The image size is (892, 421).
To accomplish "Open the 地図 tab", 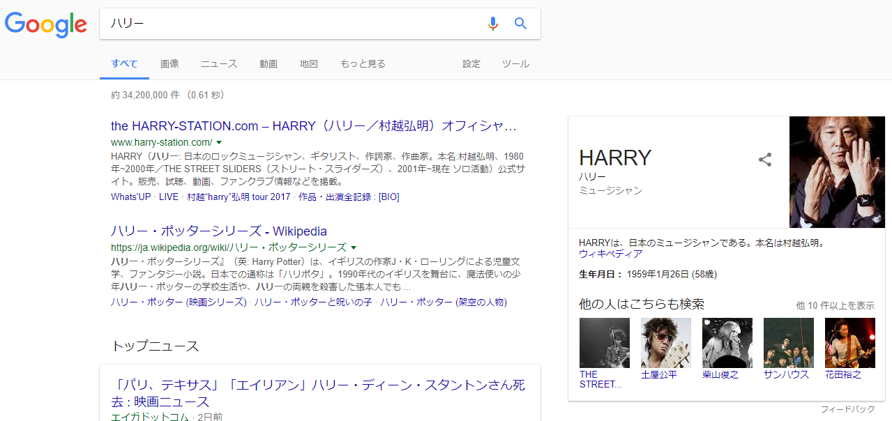I will pyautogui.click(x=309, y=63).
